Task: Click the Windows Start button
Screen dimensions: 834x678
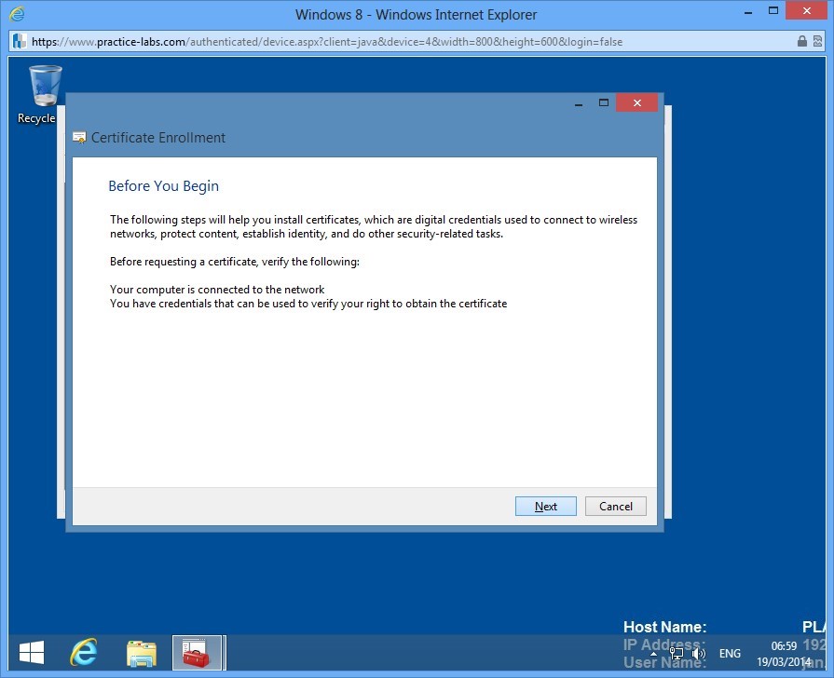Action: (x=31, y=652)
